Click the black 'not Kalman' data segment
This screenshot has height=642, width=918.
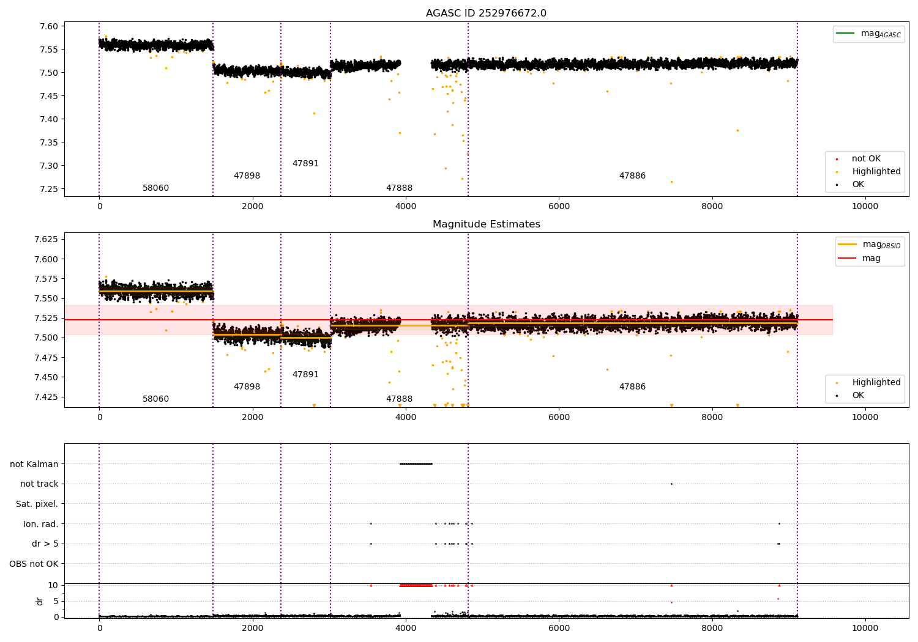tap(416, 464)
